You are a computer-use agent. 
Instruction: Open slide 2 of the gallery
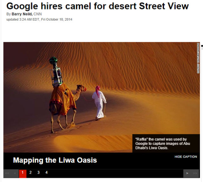pos(30,172)
